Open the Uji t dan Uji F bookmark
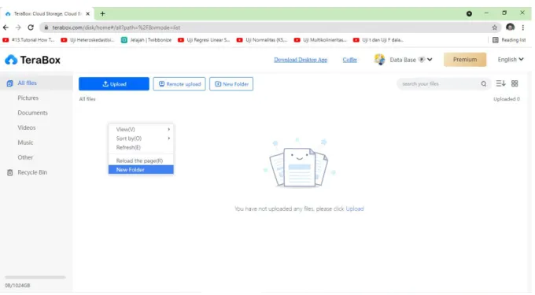Screen dimensions: 535x295 (378, 40)
